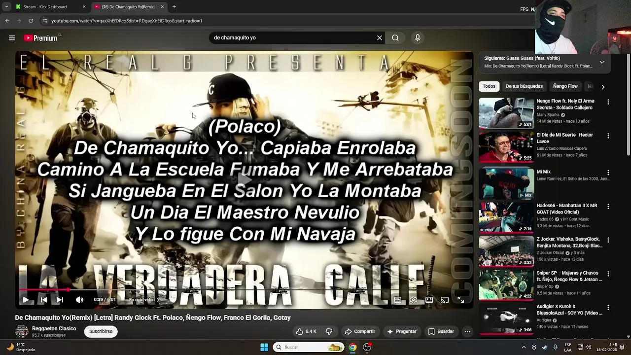Open player settings gear
The image size is (631, 355).
pyautogui.click(x=413, y=300)
